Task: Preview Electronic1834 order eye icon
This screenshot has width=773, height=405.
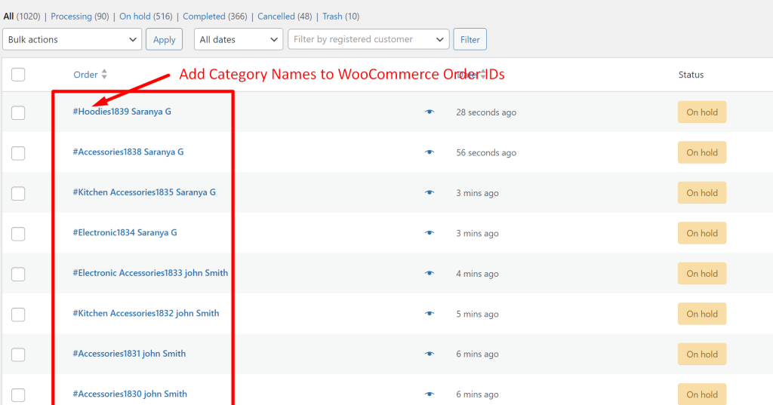Action: point(430,233)
